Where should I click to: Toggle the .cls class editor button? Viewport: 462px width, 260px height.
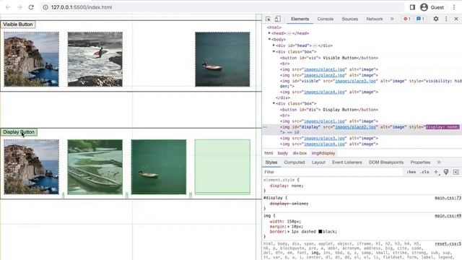point(424,172)
